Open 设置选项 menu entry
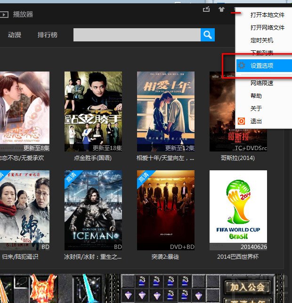Viewport: 292px width, 303px height. click(x=264, y=66)
